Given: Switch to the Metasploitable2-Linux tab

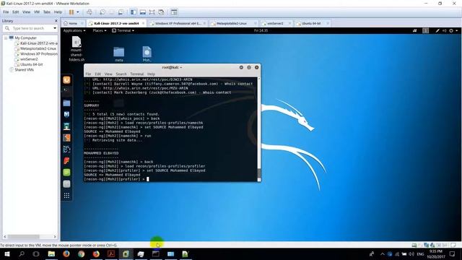Looking at the screenshot, I should pos(232,23).
